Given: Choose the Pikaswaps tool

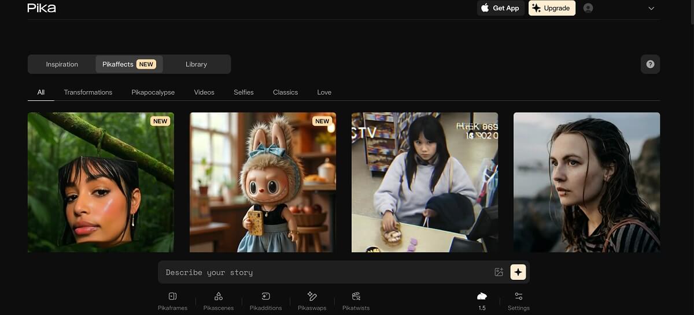Looking at the screenshot, I should [312, 301].
